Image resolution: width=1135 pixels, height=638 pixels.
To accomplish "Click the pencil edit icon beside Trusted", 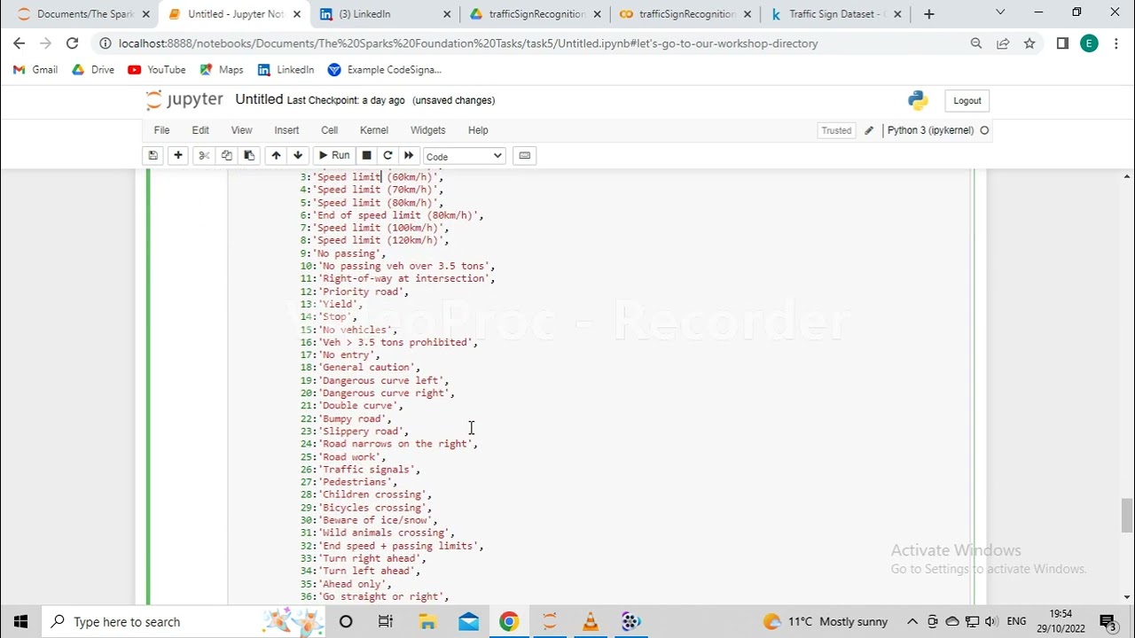I will (x=869, y=130).
